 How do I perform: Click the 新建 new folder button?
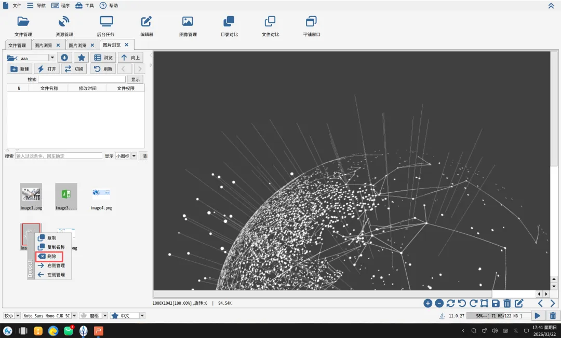pos(20,69)
